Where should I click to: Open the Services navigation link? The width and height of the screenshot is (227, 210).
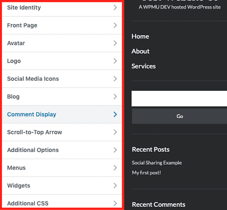[x=143, y=66]
